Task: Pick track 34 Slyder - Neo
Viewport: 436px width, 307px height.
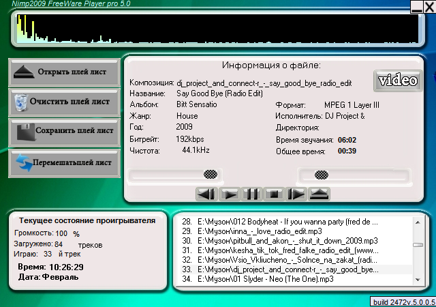Action: pyautogui.click(x=286, y=280)
